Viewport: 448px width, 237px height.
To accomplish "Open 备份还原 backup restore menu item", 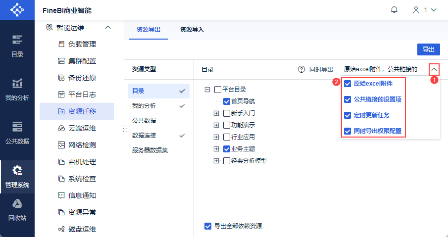I will click(x=82, y=78).
